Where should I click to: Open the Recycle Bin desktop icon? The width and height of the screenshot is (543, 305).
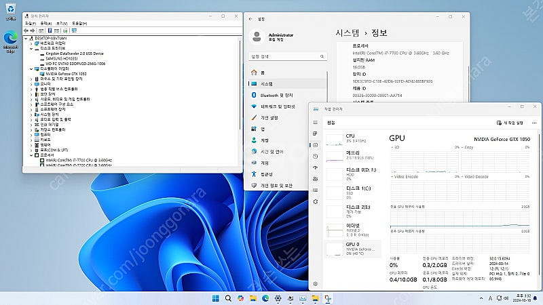(11, 12)
